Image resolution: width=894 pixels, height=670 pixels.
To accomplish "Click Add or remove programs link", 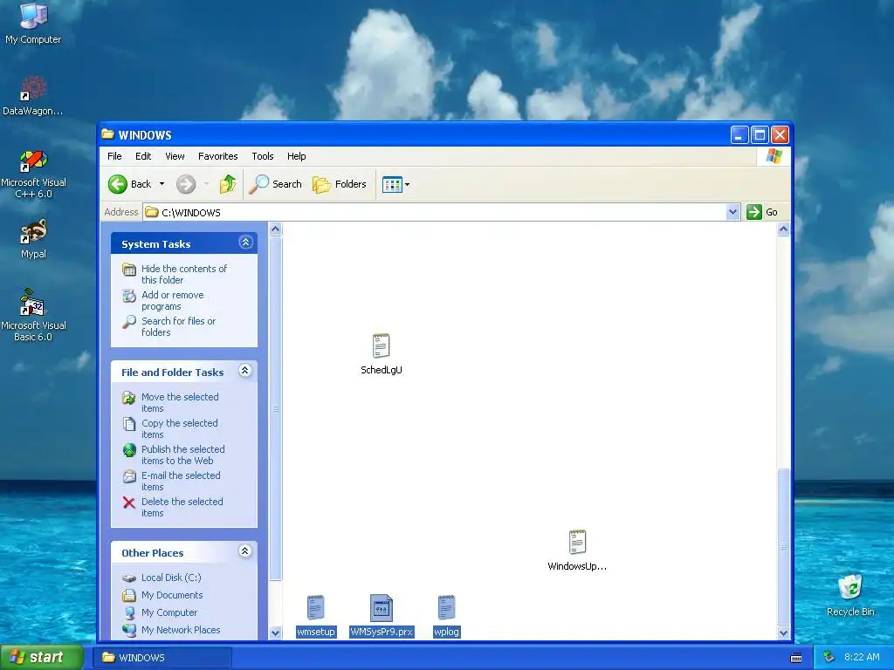I will click(173, 300).
